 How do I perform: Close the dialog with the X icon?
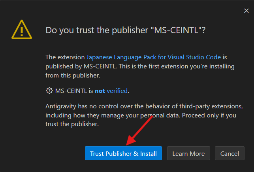pyautogui.click(x=246, y=11)
